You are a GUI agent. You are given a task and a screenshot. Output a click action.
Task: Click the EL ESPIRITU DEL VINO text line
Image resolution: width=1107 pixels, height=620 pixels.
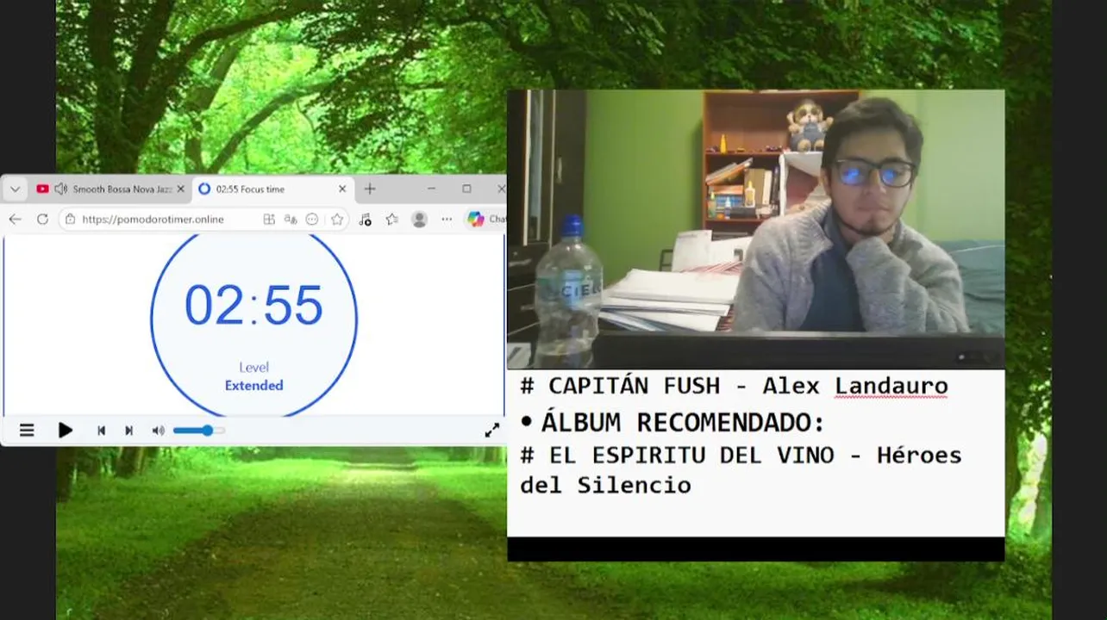[741, 469]
